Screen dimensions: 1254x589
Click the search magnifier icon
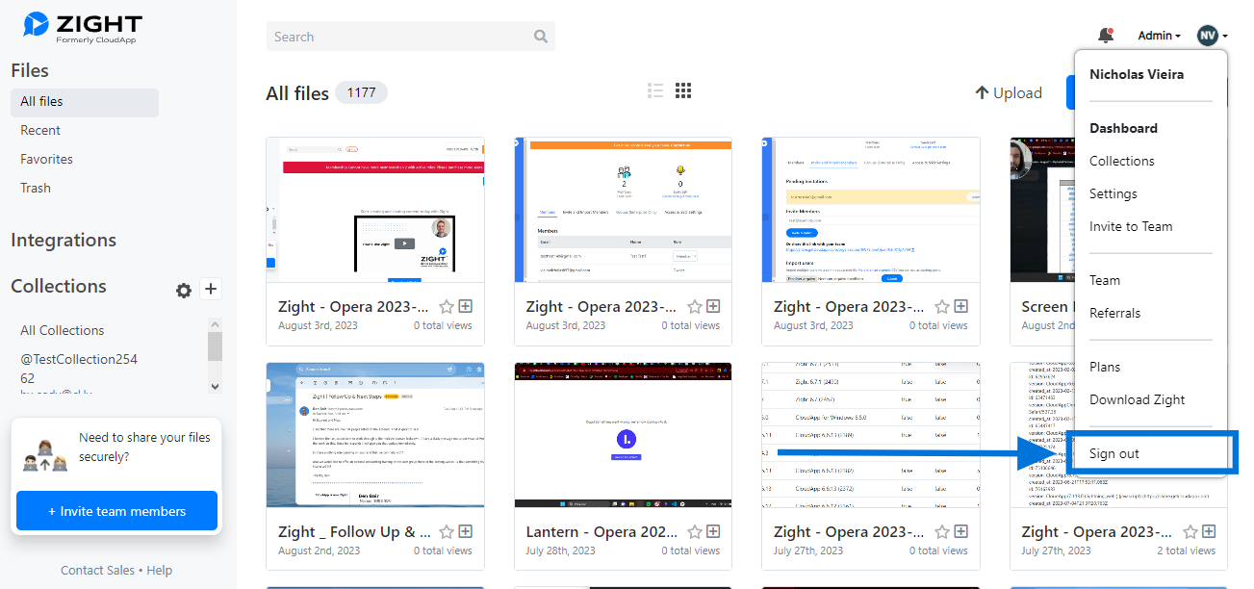point(541,37)
